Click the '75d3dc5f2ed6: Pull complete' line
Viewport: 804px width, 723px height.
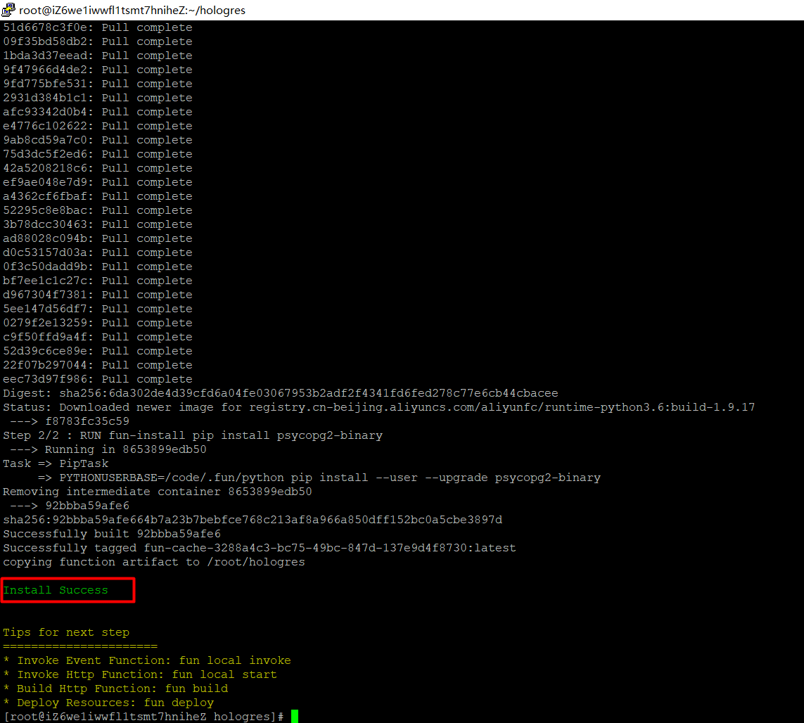[x=98, y=154]
